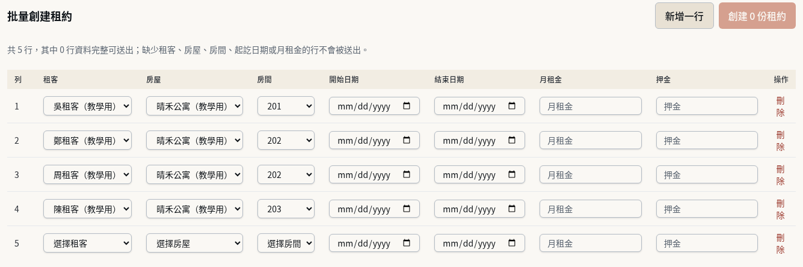Open tenant dropdown showing 鄭租客（教學用）
Screen dimensions: 803x267
(x=87, y=140)
